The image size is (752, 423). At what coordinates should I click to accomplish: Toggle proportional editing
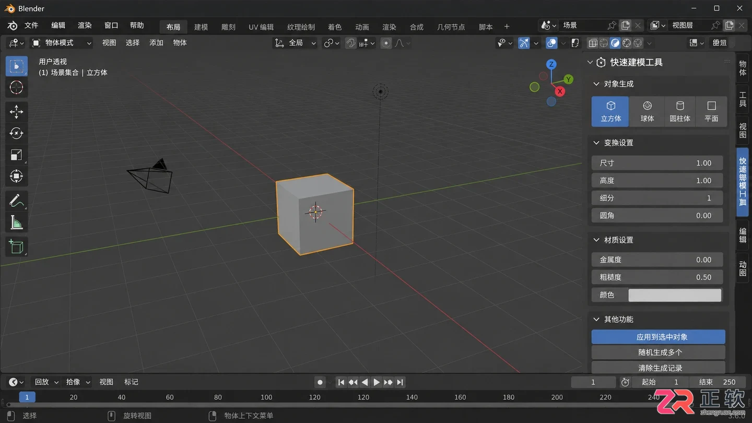click(386, 43)
